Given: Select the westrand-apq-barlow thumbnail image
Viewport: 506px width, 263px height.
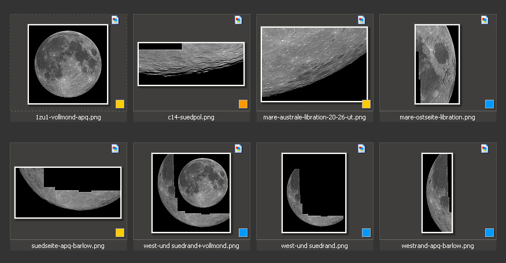Looking at the screenshot, I should pyautogui.click(x=437, y=193).
